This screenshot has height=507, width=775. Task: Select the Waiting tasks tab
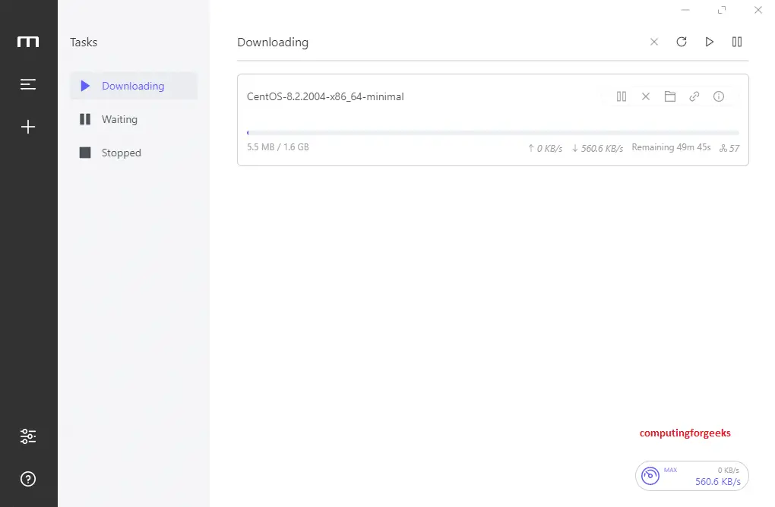[x=134, y=119]
